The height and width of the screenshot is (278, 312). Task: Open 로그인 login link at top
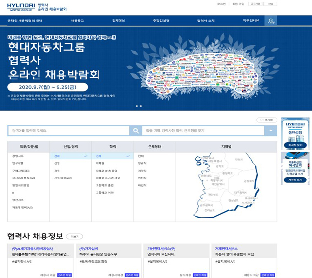(x=221, y=4)
